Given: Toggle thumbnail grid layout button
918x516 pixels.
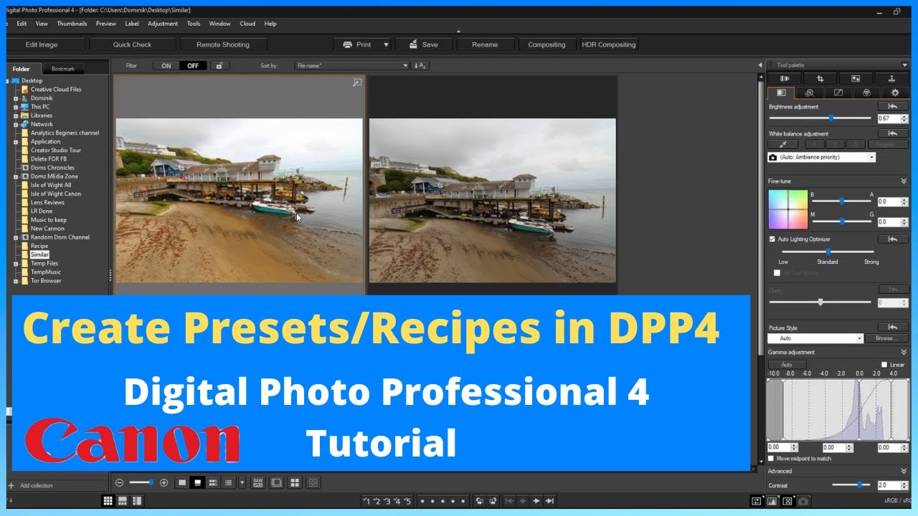Looking at the screenshot, I should tap(108, 500).
